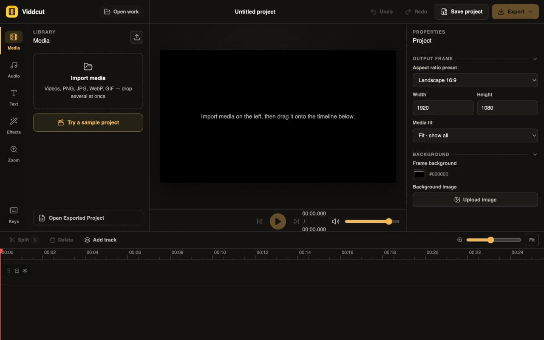Upload a background image
Viewport: 544px width, 340px height.
475,200
